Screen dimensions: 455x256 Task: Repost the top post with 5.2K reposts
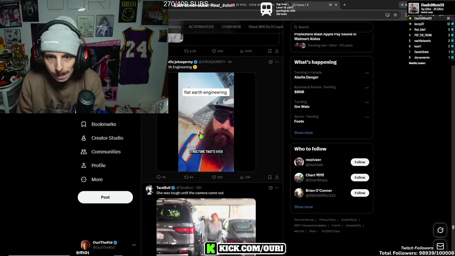pyautogui.click(x=190, y=51)
